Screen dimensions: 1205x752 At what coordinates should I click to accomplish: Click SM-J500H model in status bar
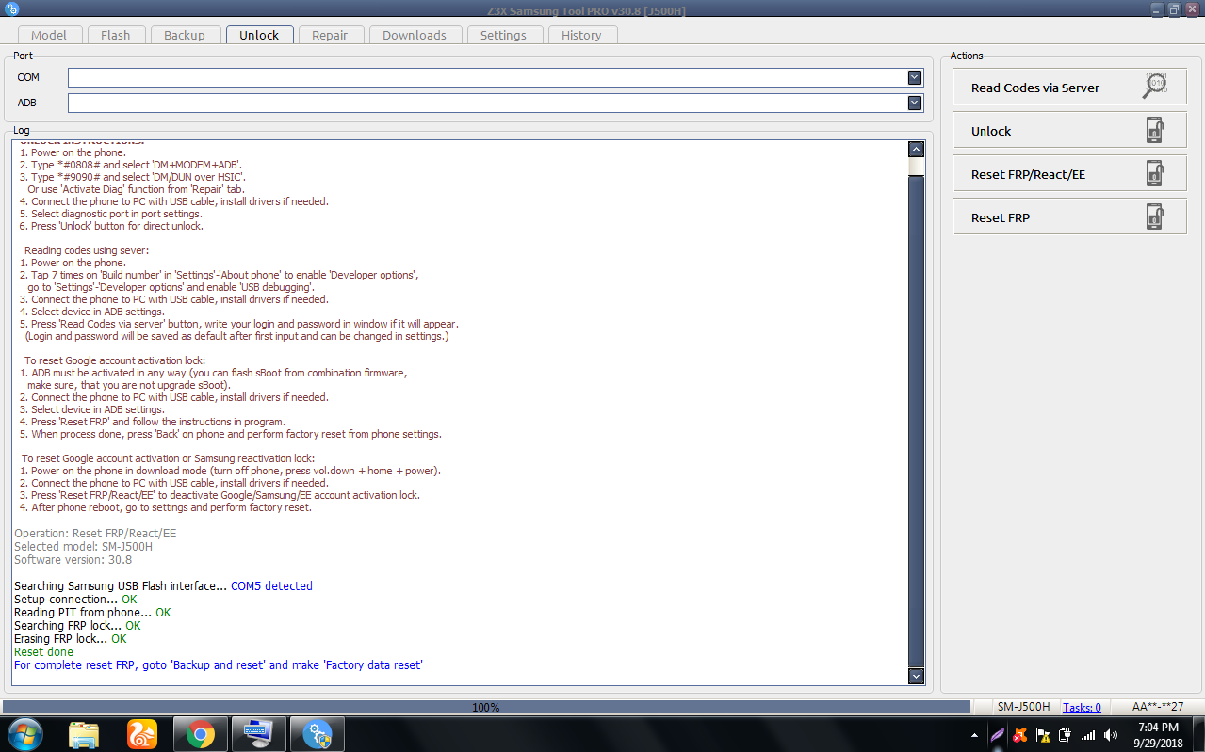click(1024, 707)
